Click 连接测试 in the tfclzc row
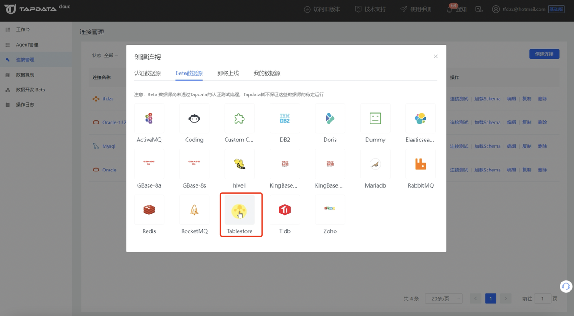Viewport: 574px width, 316px height. [x=459, y=98]
